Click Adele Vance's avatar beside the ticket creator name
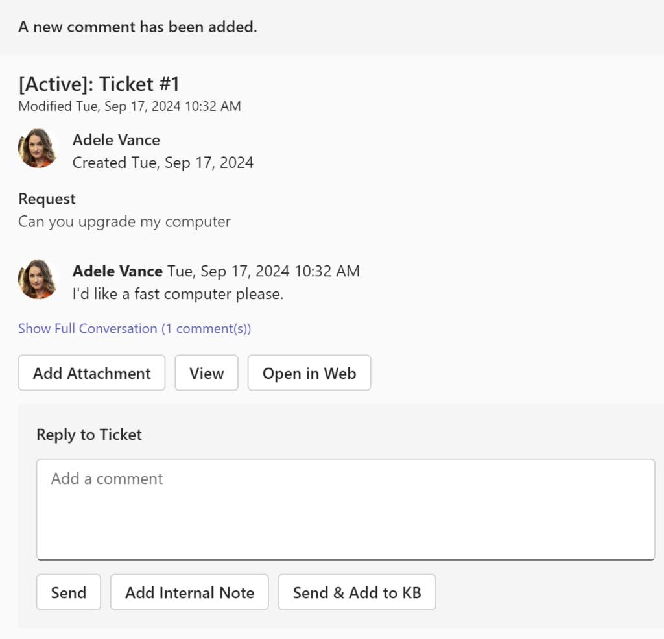The image size is (664, 639). click(x=38, y=149)
